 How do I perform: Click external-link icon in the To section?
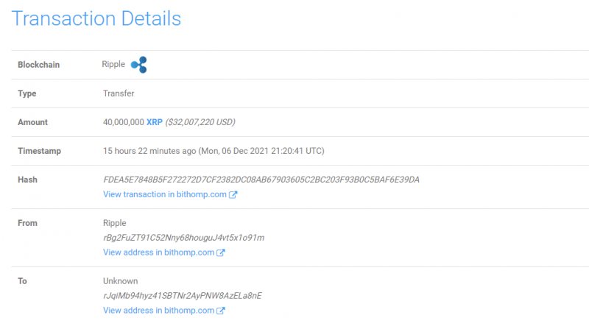click(x=220, y=311)
